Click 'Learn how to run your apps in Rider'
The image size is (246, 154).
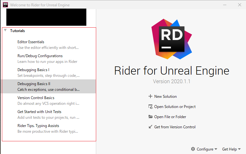tap(47, 62)
